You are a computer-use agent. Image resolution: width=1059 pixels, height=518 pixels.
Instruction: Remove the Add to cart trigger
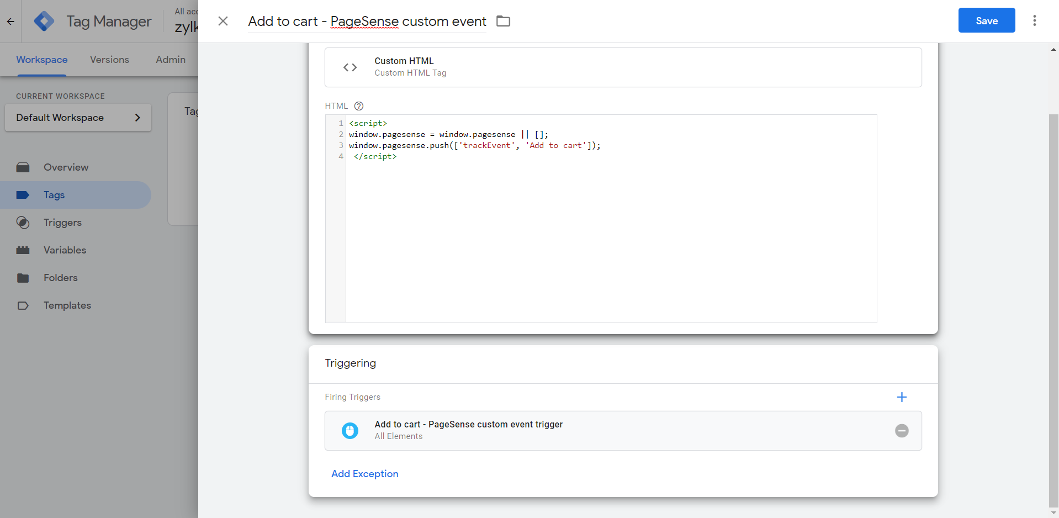pyautogui.click(x=902, y=431)
